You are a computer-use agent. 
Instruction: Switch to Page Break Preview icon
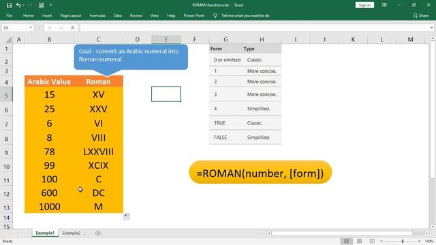pos(372,241)
